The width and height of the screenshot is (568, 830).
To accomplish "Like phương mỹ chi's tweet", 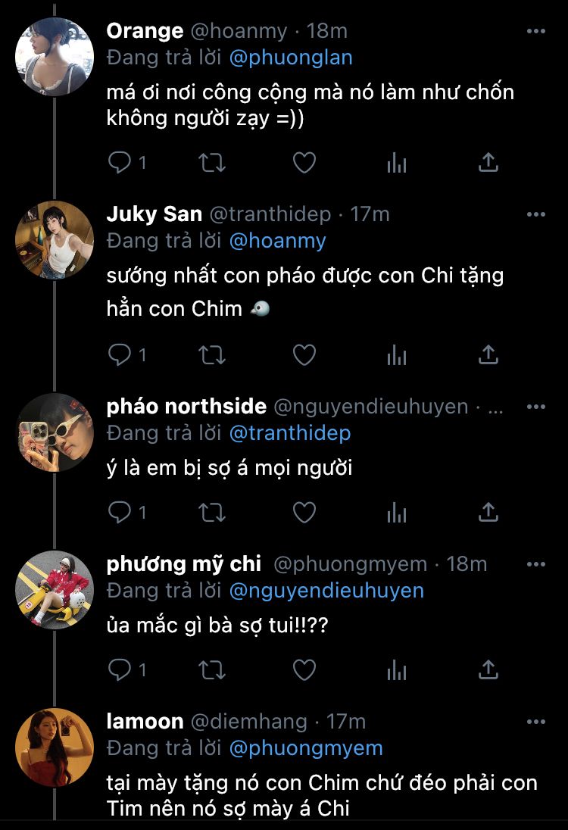I will point(304,670).
